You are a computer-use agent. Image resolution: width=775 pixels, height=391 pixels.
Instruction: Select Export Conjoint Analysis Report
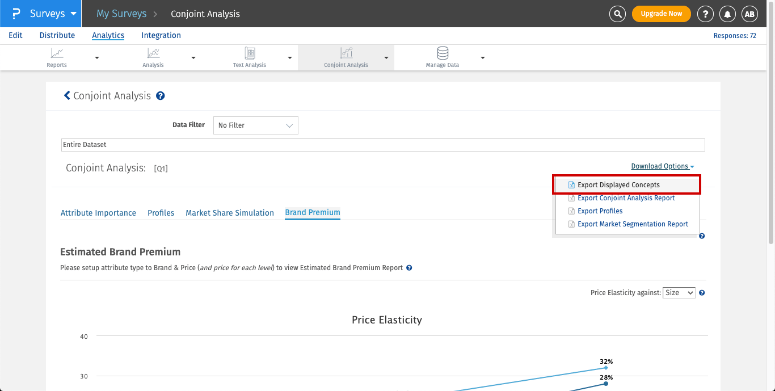click(626, 198)
